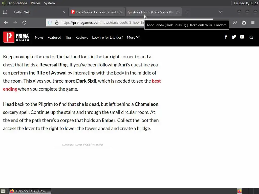Close the Anor Londo wiki tab
The width and height of the screenshot is (259, 194).
(x=178, y=12)
